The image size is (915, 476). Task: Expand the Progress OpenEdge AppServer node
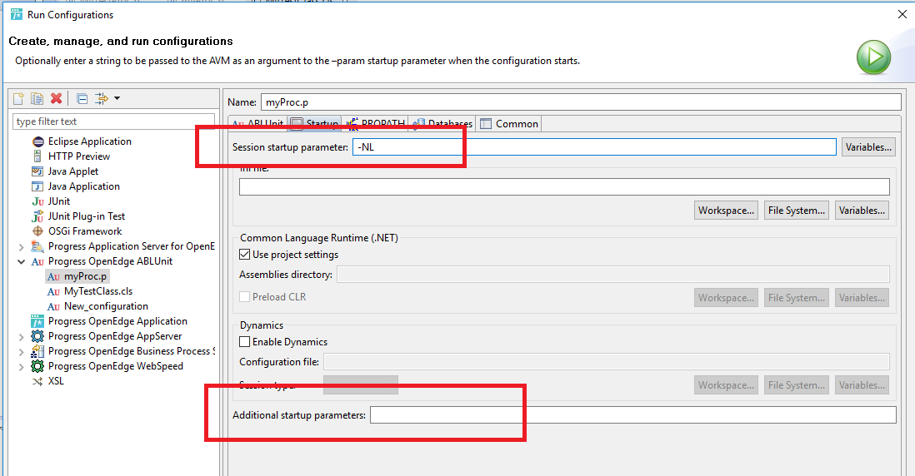pyautogui.click(x=21, y=336)
